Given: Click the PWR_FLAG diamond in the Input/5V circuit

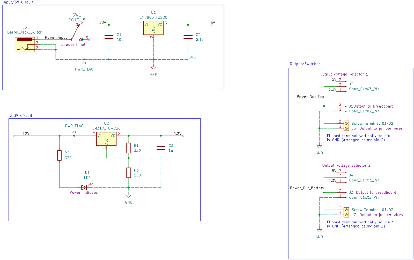Looking at the screenshot, I should coord(84,63).
